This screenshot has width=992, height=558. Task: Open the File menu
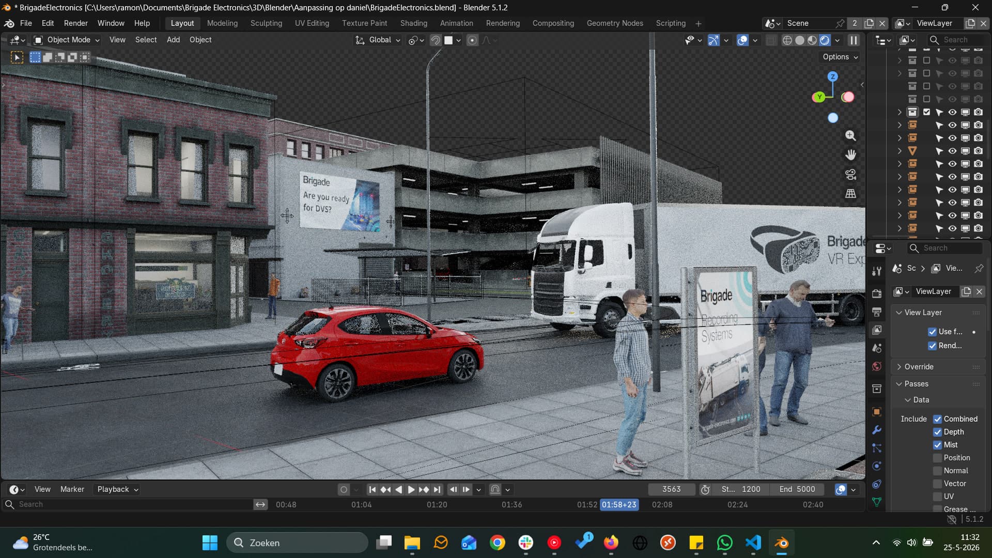(26, 23)
